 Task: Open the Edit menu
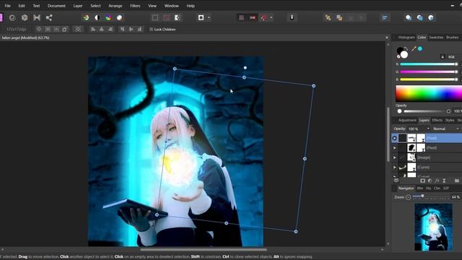(22, 6)
